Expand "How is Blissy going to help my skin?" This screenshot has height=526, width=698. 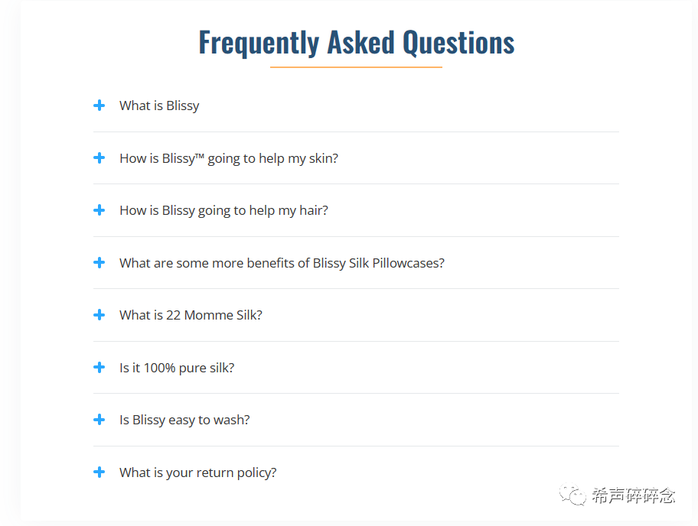coord(229,158)
